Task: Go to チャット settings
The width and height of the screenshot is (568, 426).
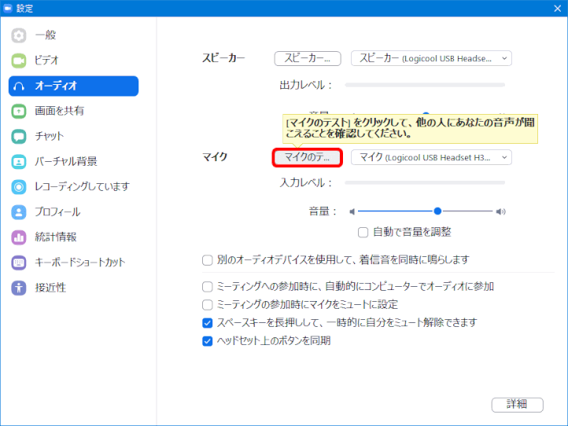Action: pyautogui.click(x=73, y=137)
